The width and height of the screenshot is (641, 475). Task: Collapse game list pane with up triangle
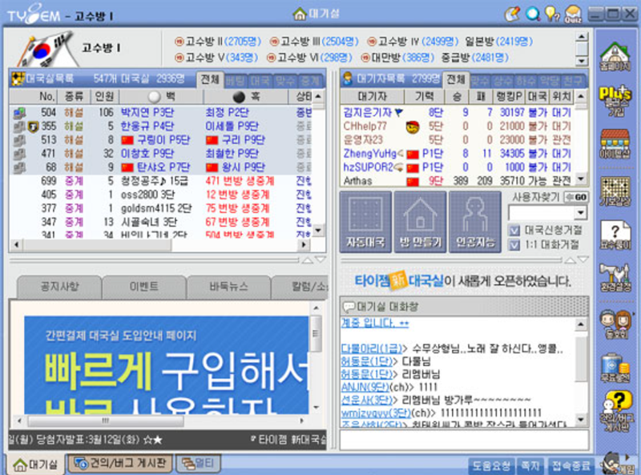pyautogui.click(x=308, y=260)
